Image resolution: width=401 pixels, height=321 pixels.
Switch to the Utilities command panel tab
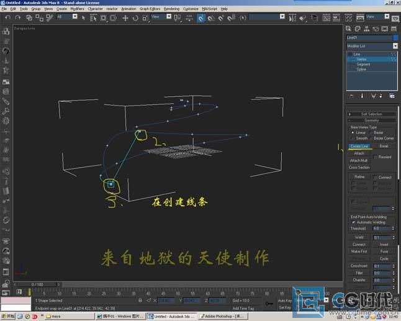point(394,29)
